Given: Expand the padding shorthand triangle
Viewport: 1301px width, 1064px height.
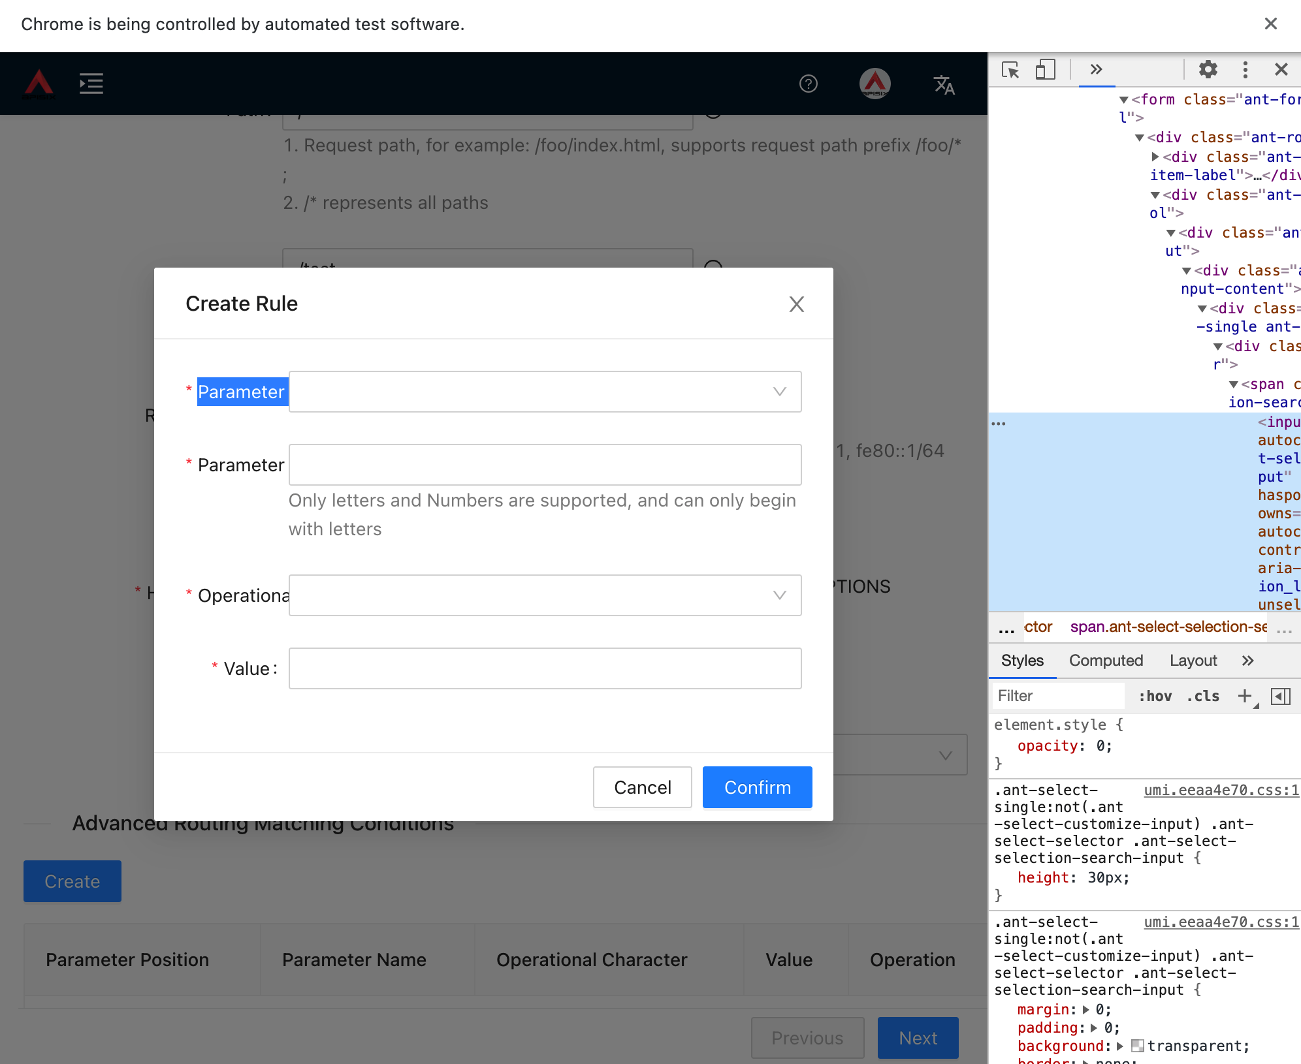Looking at the screenshot, I should click(1094, 1028).
